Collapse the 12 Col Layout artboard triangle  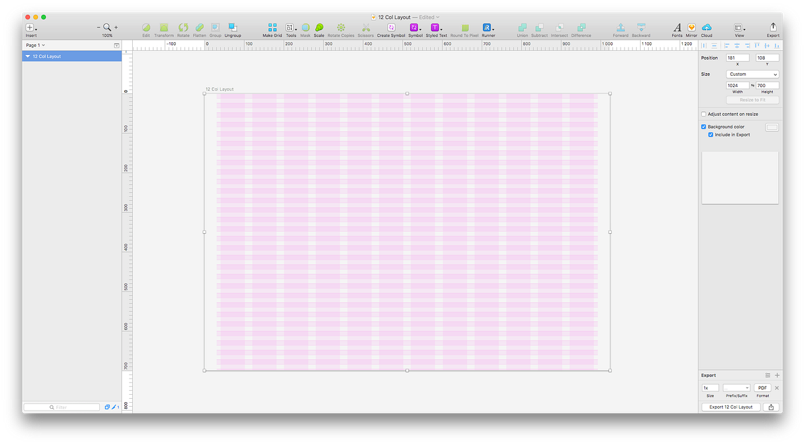(x=28, y=56)
